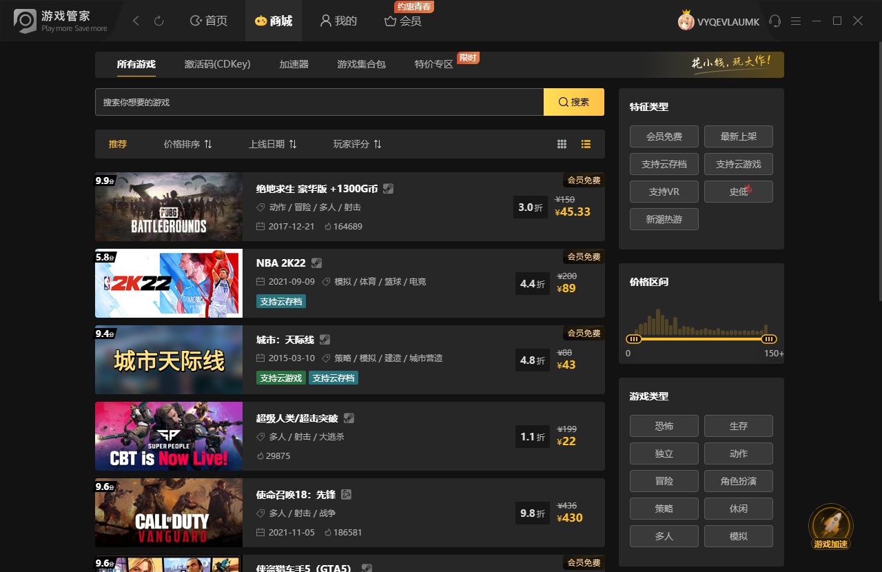Image resolution: width=882 pixels, height=572 pixels.
Task: Open the 城市天际线 cover thumbnail
Action: click(x=169, y=360)
